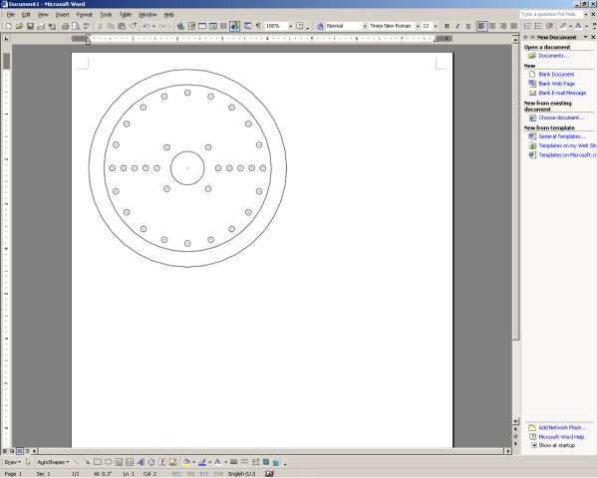The height and width of the screenshot is (478, 598).
Task: Click the Styles and Formatting icon
Action: pos(320,26)
